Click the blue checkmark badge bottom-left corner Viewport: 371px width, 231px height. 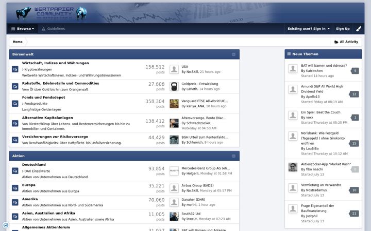(x=6, y=225)
